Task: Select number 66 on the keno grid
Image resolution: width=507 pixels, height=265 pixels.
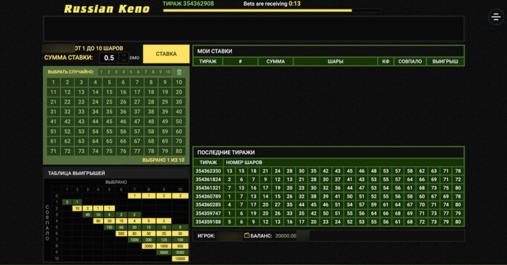Action: click(123, 141)
